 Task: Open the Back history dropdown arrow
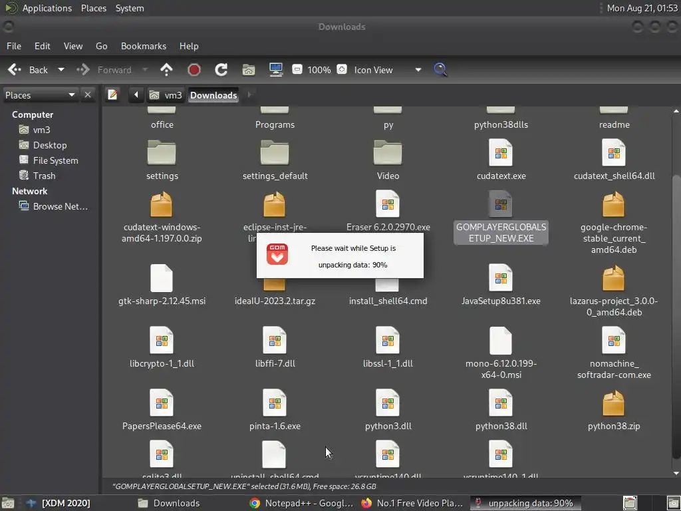tap(61, 70)
